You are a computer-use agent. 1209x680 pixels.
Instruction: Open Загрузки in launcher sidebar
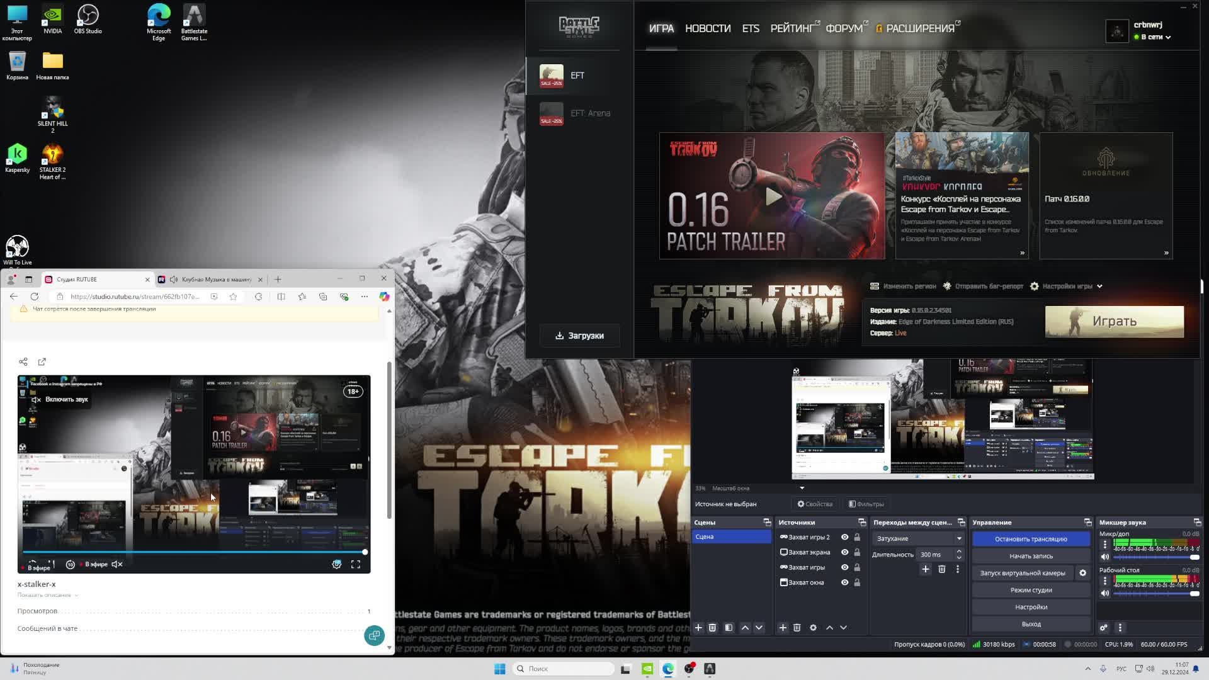click(579, 336)
